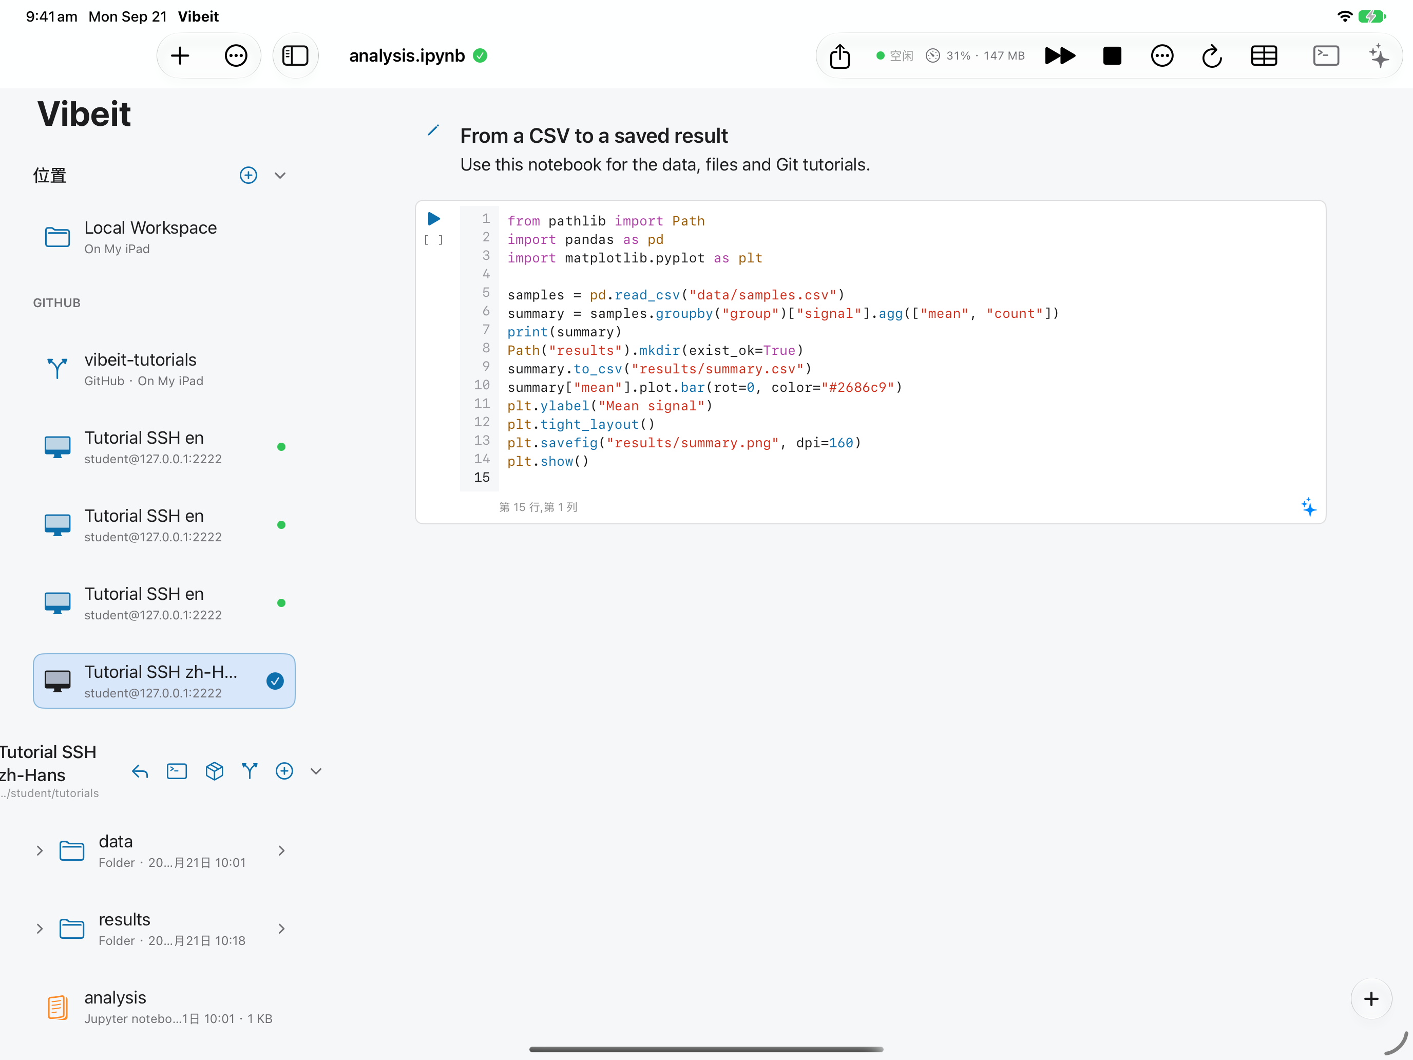Click the saved-status green checkmark beside the notebook title
The image size is (1413, 1060).
point(481,55)
